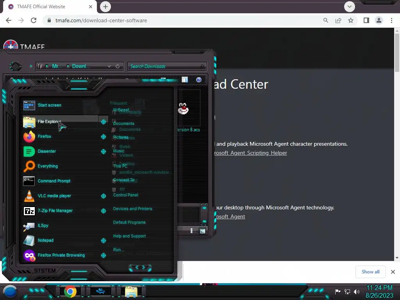The height and width of the screenshot is (300, 400).
Task: Open Run... dialog entry
Action: (119, 250)
